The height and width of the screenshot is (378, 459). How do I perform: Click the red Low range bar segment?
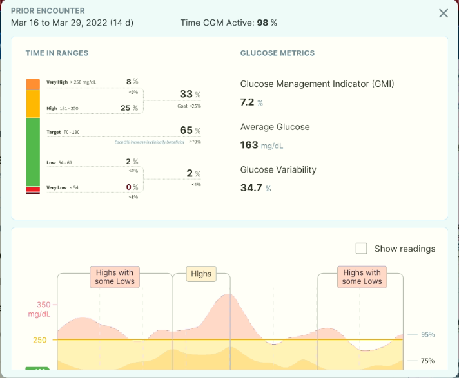tap(33, 189)
